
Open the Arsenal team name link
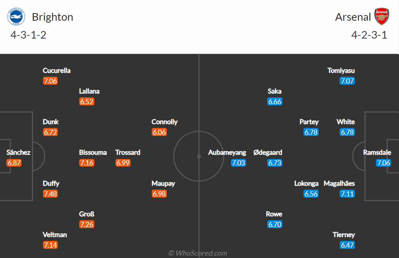[353, 17]
